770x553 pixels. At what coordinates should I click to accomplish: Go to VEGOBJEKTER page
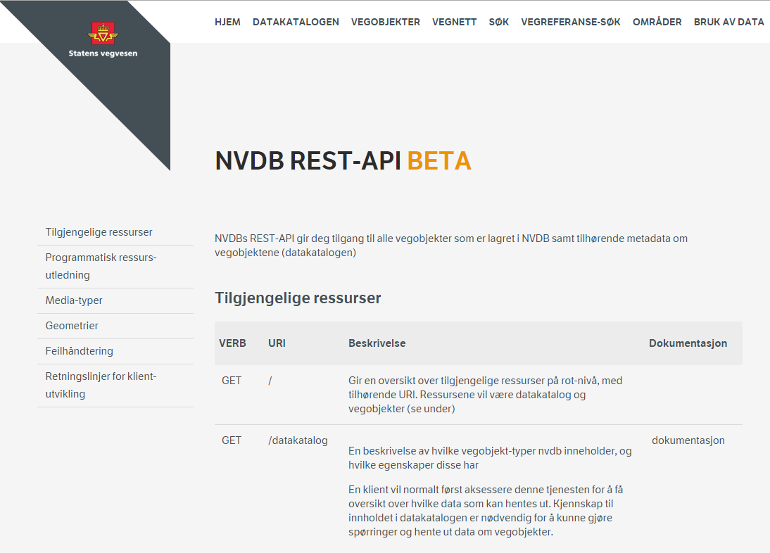[386, 22]
